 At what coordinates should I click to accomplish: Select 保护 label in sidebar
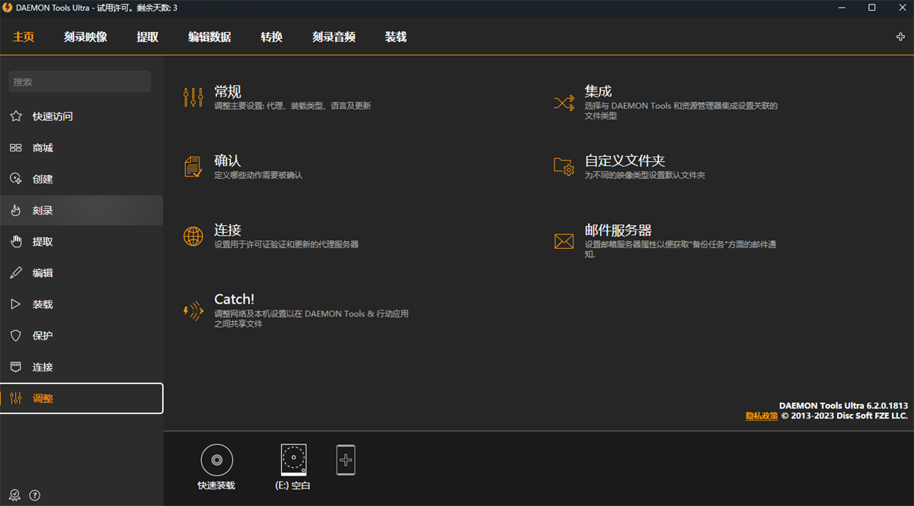(43, 336)
